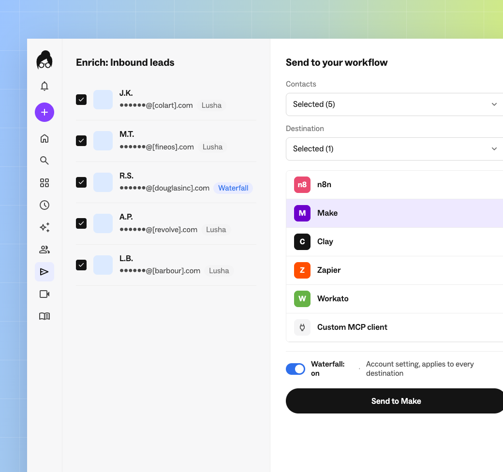This screenshot has width=503, height=472.
Task: Open the history clock icon
Action: point(44,205)
